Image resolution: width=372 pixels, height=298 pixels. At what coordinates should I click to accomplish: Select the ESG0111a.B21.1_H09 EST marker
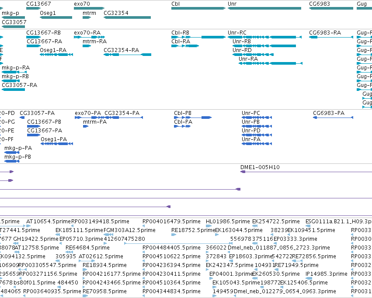pos(308,226)
